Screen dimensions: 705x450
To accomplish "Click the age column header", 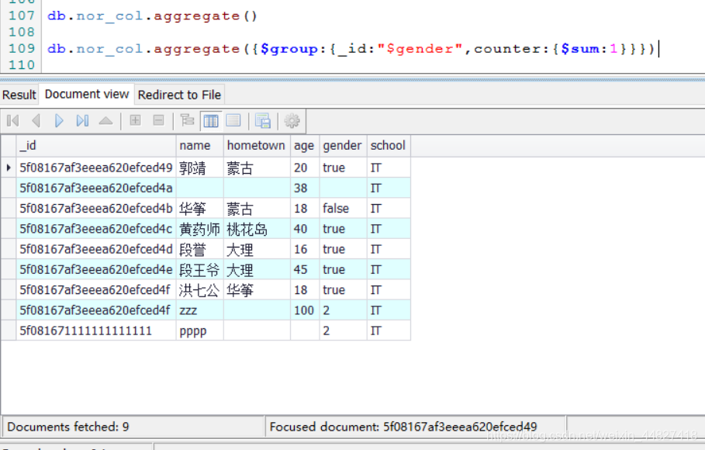I will (x=306, y=145).
